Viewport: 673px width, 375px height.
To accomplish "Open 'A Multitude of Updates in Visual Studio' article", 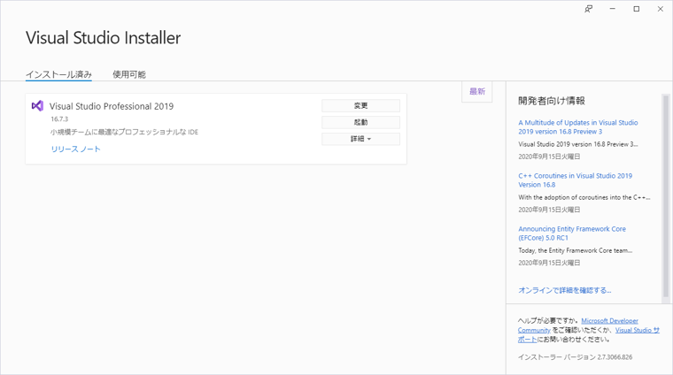I will pos(577,126).
